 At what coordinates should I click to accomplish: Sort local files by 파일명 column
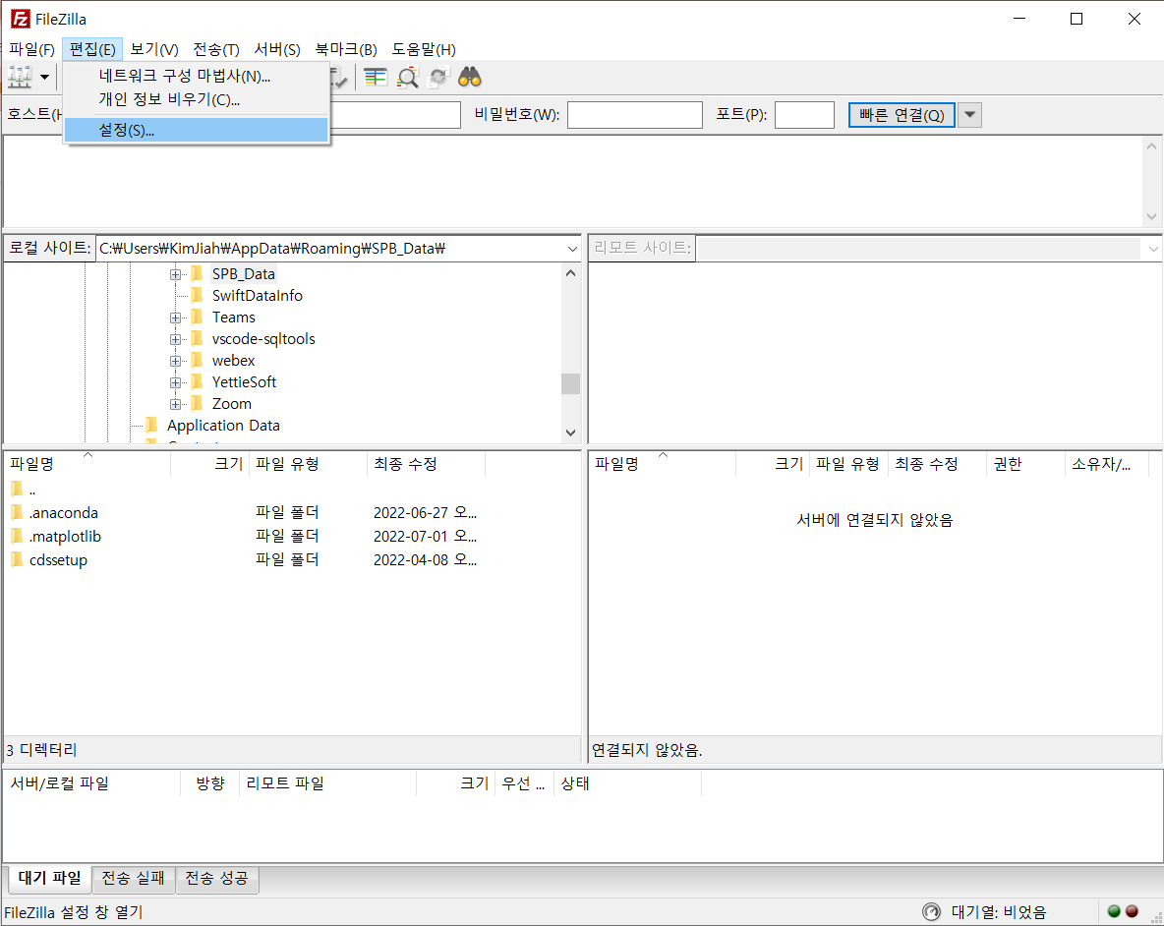pyautogui.click(x=87, y=464)
